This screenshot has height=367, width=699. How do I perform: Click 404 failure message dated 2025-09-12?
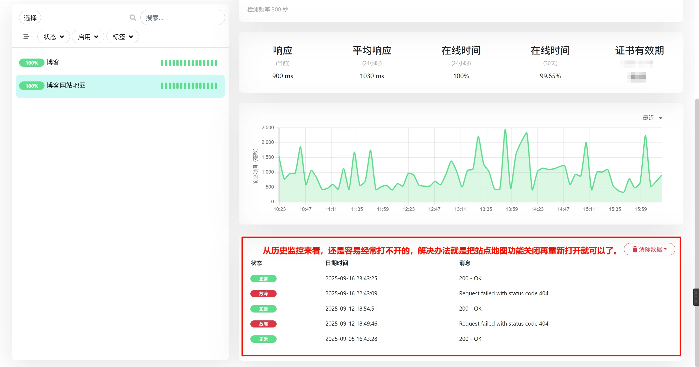click(504, 324)
